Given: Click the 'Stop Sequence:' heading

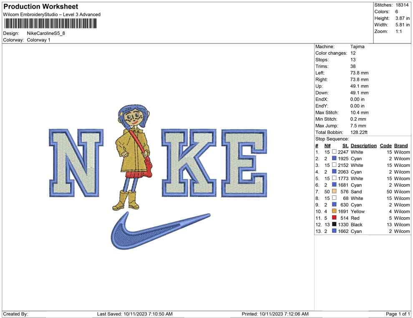Looking at the screenshot, I should [x=332, y=139].
